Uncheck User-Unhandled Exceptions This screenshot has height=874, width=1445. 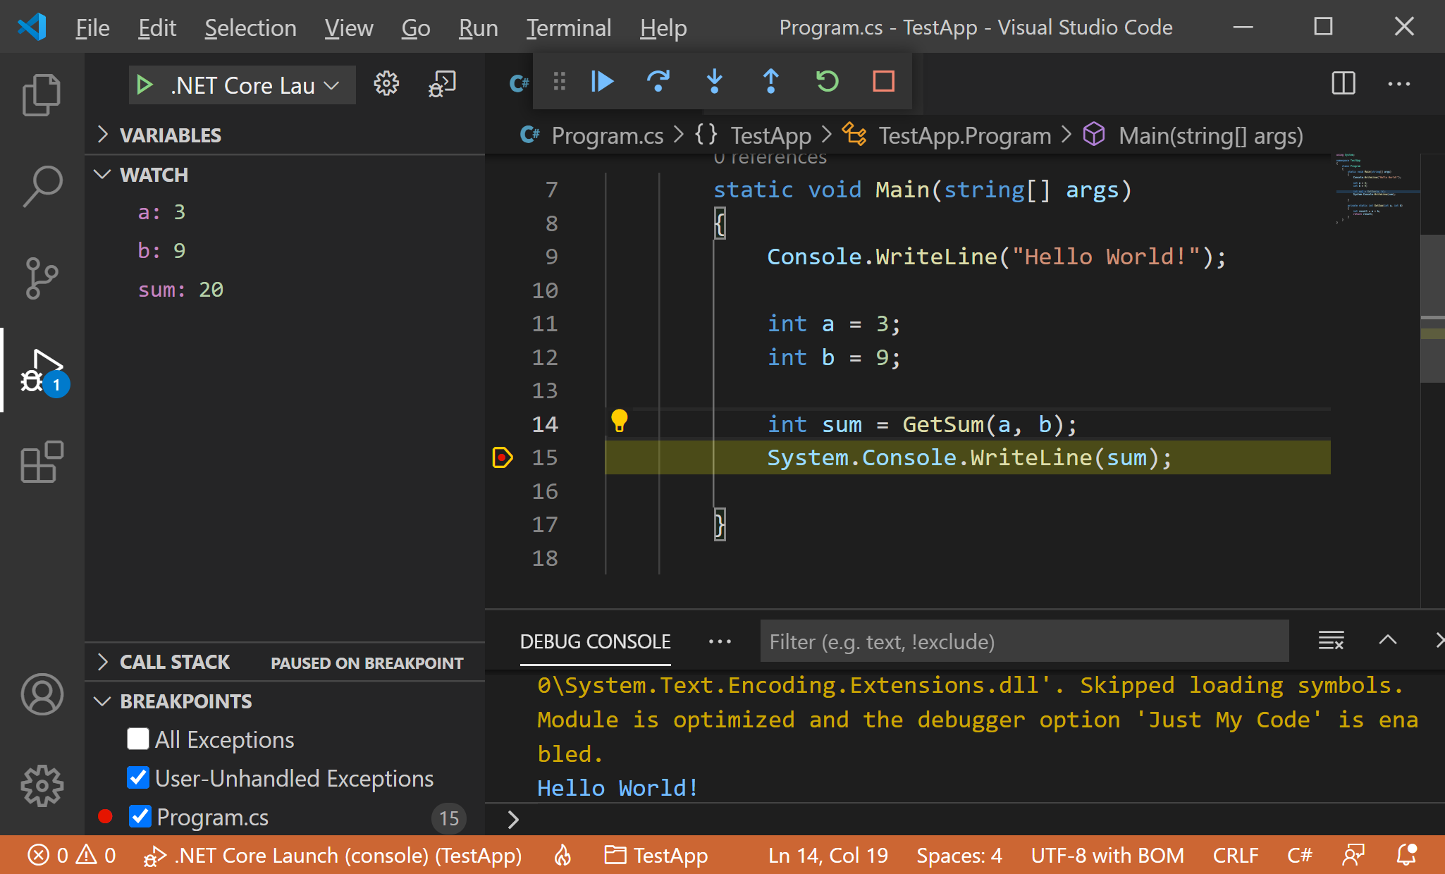[138, 777]
